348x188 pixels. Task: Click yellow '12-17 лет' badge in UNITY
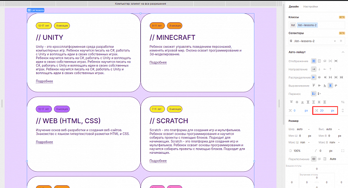tap(44, 26)
